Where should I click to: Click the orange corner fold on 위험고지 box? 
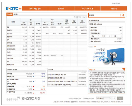tap(124, 70)
